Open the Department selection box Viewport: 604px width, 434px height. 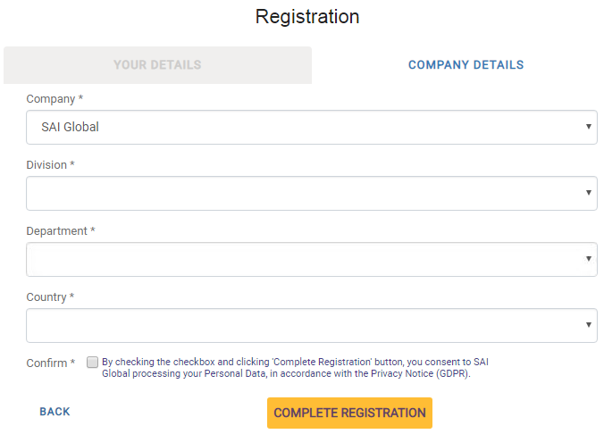click(x=304, y=259)
